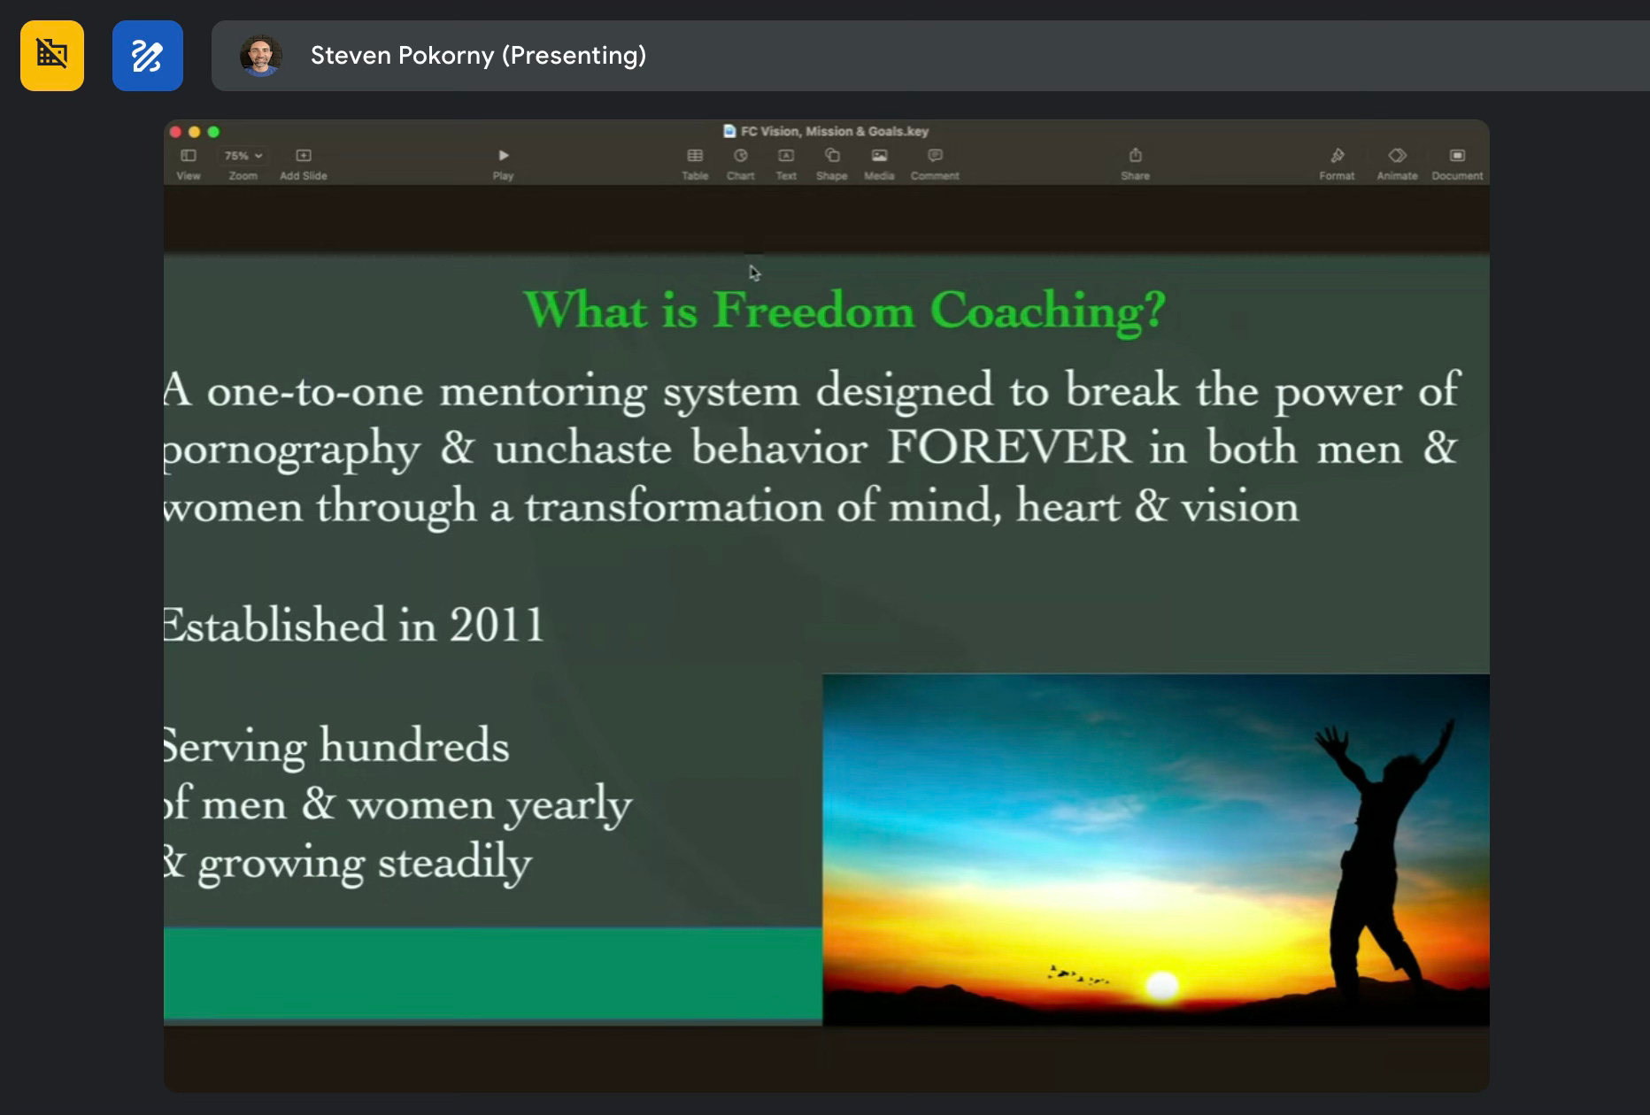Close the Keynote window with the red button

[x=175, y=132]
